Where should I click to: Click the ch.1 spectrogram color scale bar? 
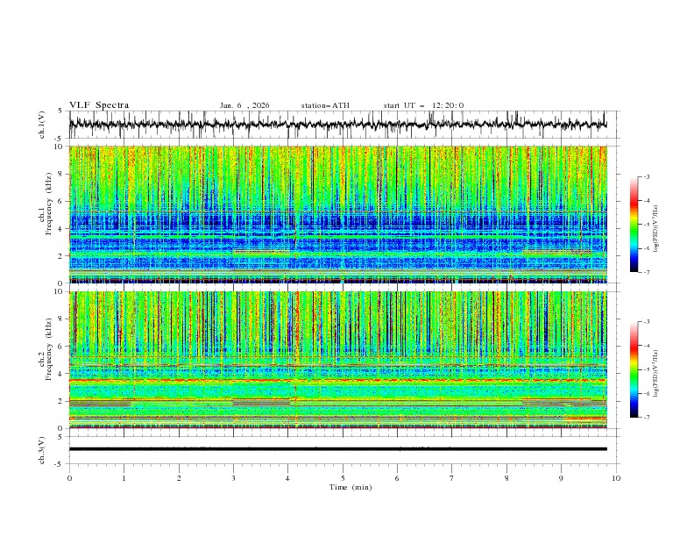[x=634, y=224]
